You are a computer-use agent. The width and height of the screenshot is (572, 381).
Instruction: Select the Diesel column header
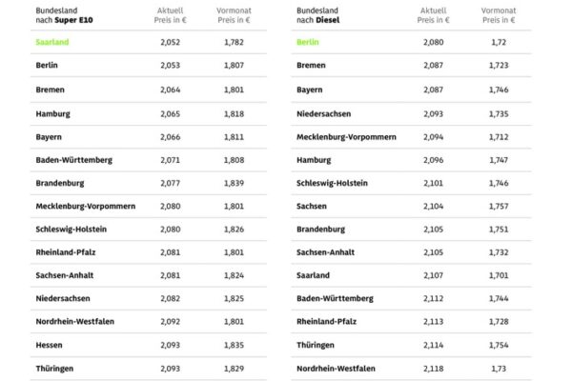[318, 15]
